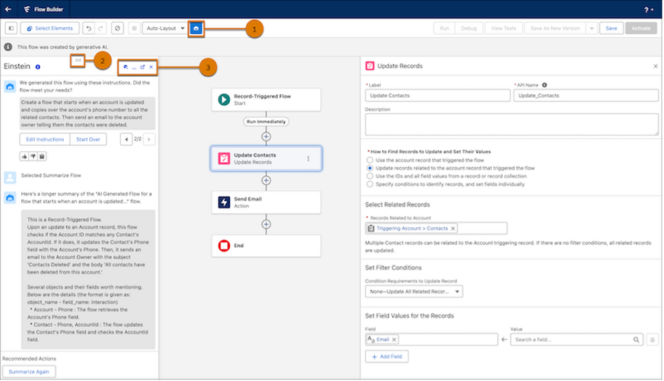Close the Update Records panel
664x381 pixels.
tap(656, 66)
